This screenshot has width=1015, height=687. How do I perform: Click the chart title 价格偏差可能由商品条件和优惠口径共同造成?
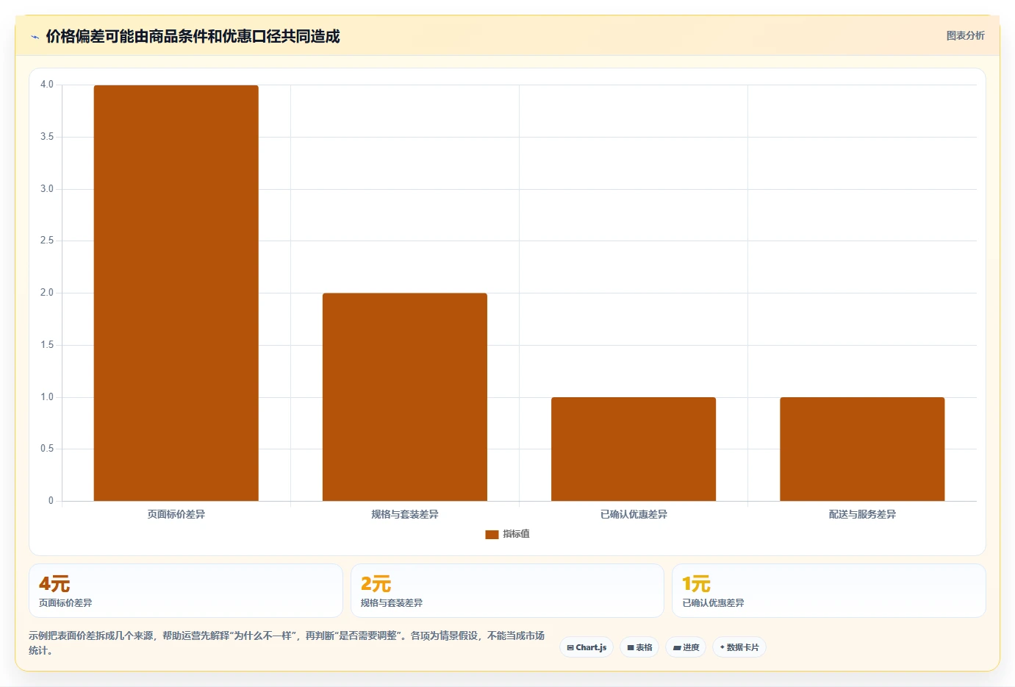[193, 36]
